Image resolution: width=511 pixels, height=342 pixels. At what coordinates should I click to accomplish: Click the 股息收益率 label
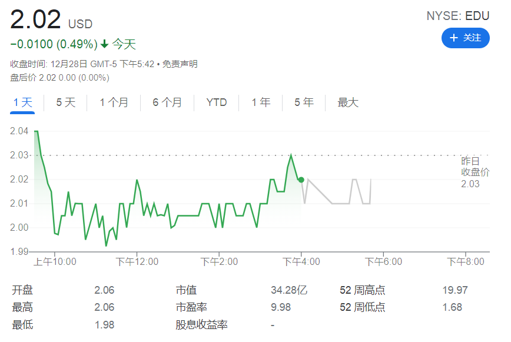pos(201,325)
